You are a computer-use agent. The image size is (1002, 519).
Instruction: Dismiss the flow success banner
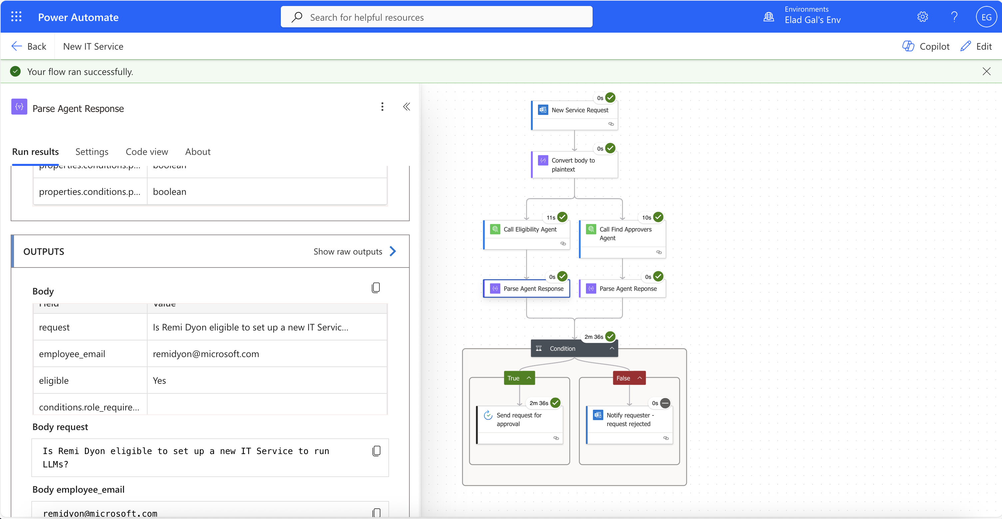point(987,71)
